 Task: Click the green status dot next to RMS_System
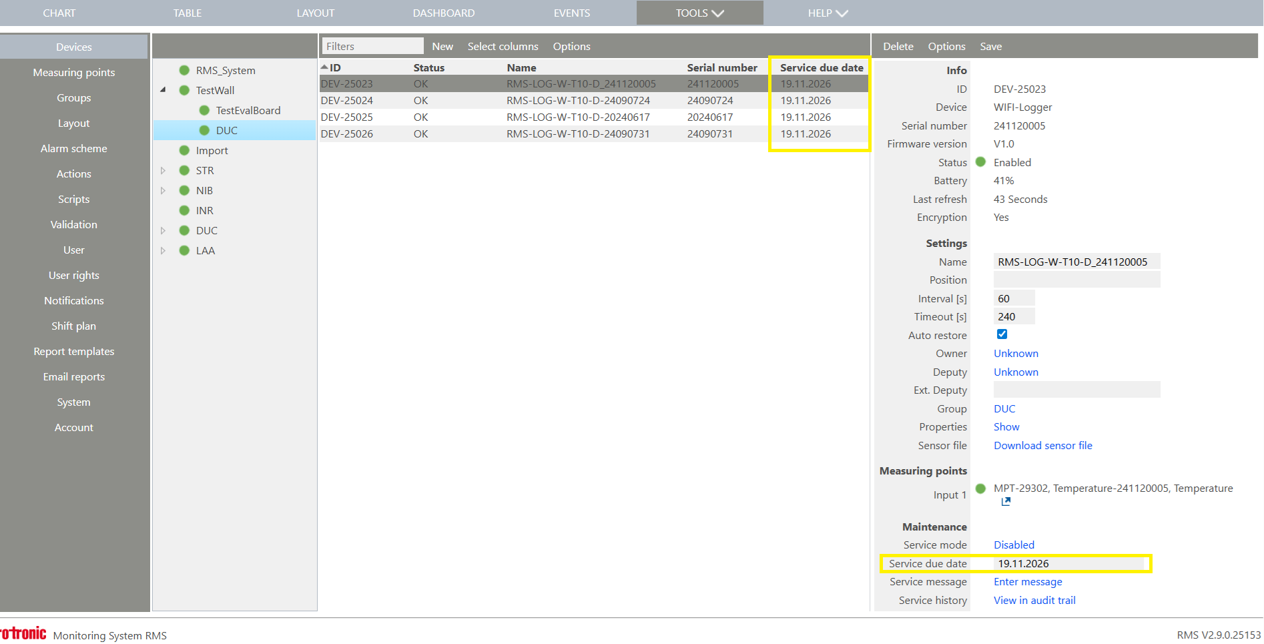coord(184,69)
